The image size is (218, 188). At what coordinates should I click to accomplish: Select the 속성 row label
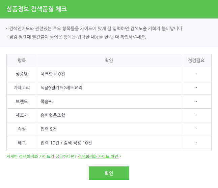pyautogui.click(x=22, y=129)
